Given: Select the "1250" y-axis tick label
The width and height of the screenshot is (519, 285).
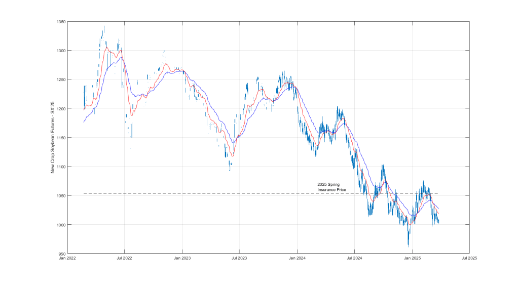Looking at the screenshot, I should point(61,80).
